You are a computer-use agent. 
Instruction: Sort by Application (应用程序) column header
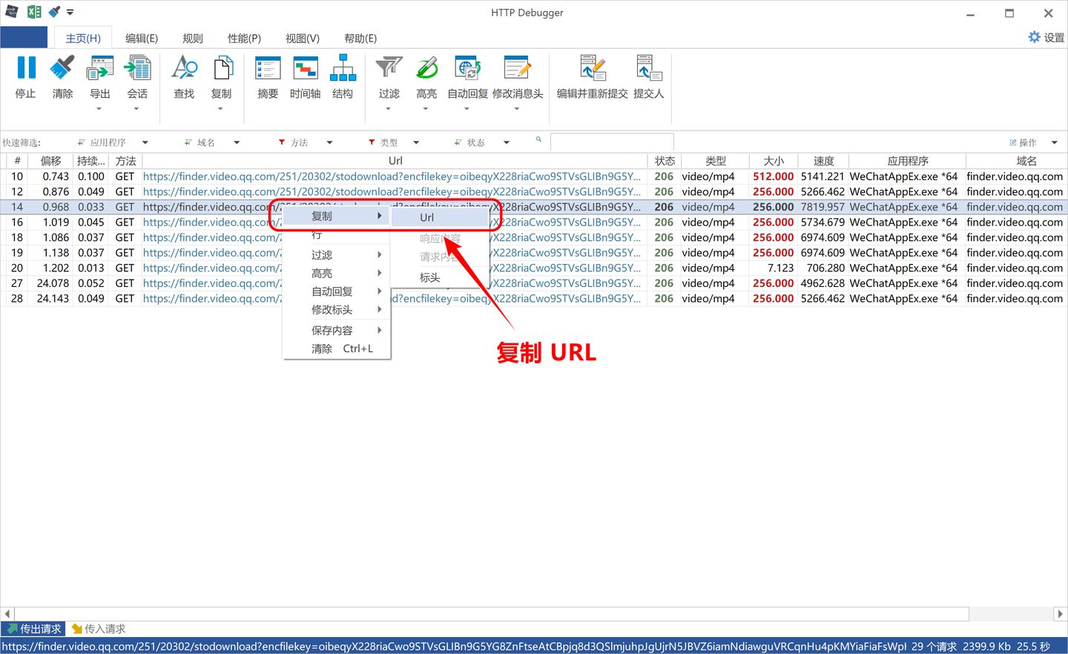[x=908, y=161]
